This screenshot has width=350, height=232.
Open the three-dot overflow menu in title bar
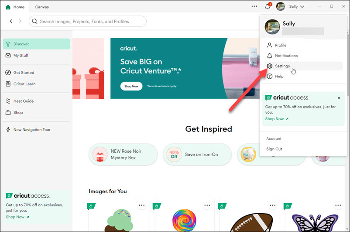[x=254, y=7]
